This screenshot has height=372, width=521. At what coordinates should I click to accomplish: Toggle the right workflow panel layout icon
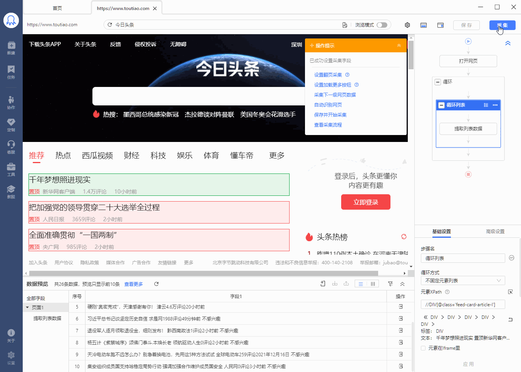(441, 25)
